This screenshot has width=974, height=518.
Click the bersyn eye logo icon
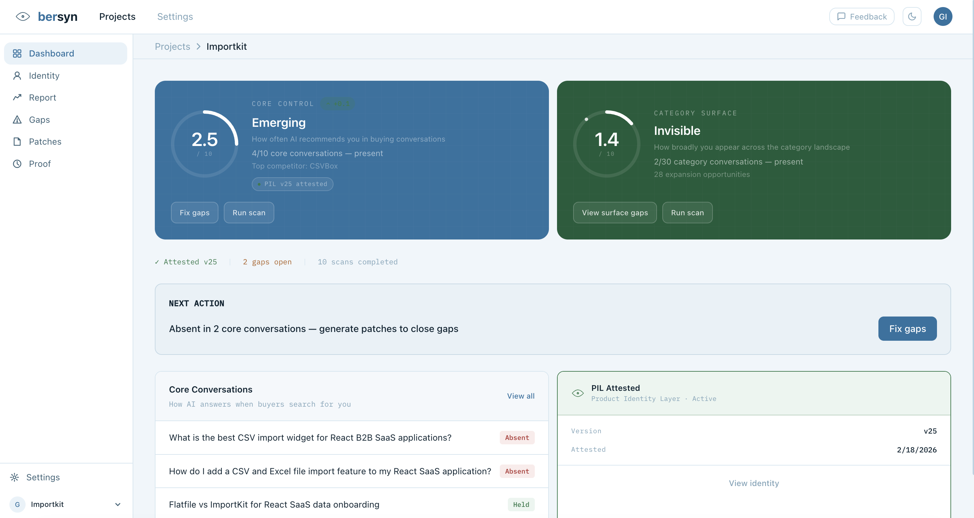tap(23, 16)
